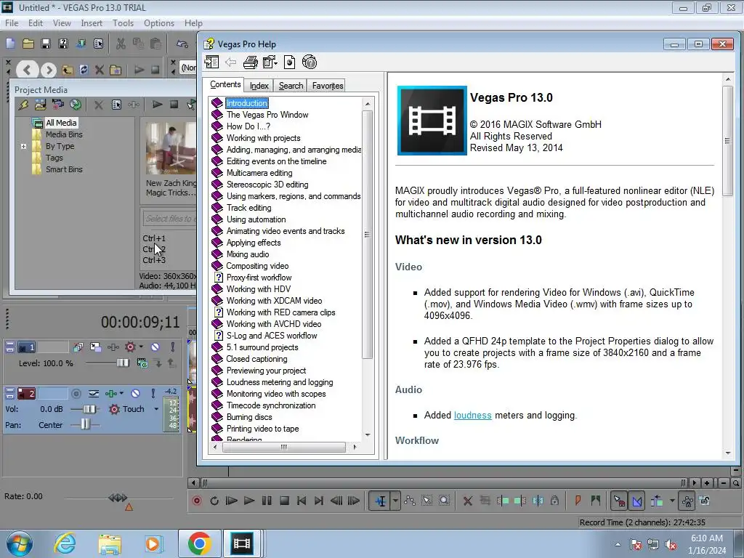Click Play From Start in transport bar

231,501
